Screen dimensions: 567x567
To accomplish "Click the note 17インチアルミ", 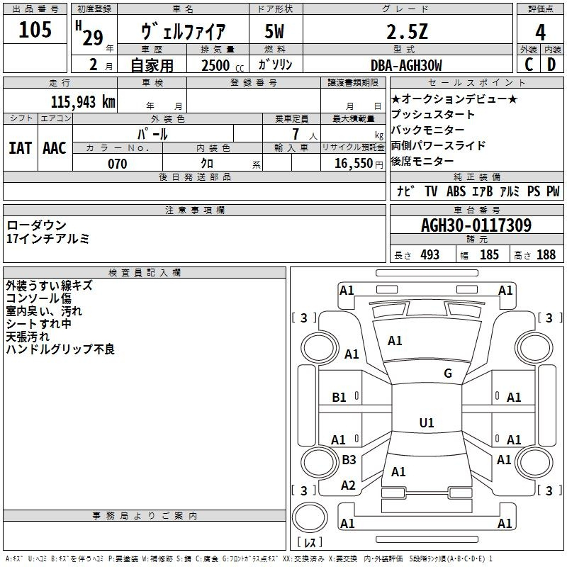I will tap(47, 238).
